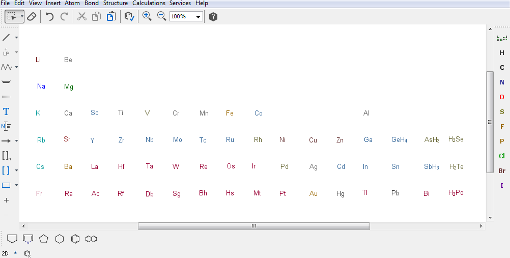The height and width of the screenshot is (258, 510).
Task: Click the Undo arrow icon
Action: pos(49,17)
